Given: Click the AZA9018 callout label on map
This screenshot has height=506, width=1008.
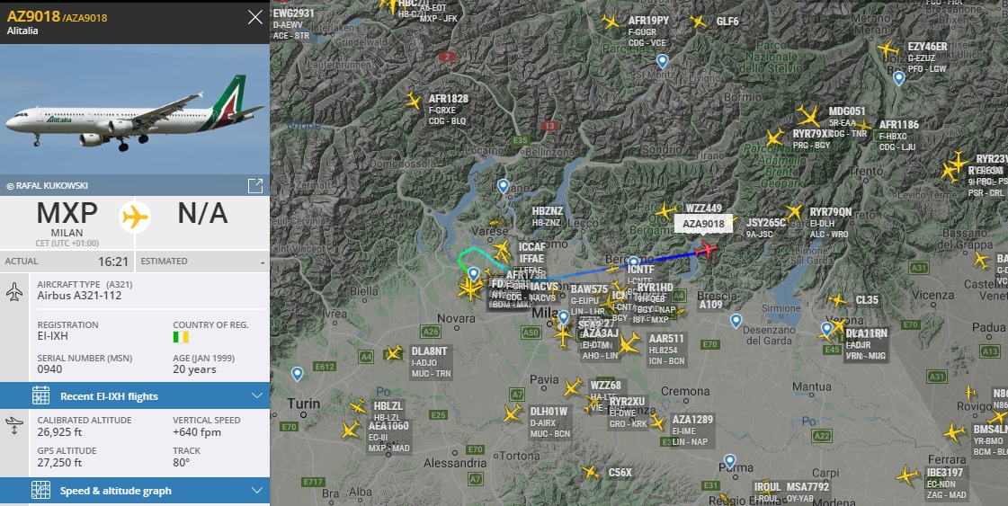Looking at the screenshot, I should pos(703,224).
